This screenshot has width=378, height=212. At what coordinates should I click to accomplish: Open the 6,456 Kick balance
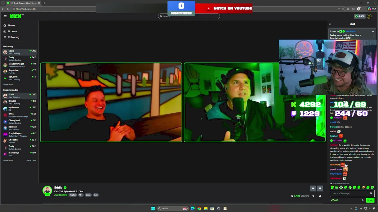coord(360,16)
